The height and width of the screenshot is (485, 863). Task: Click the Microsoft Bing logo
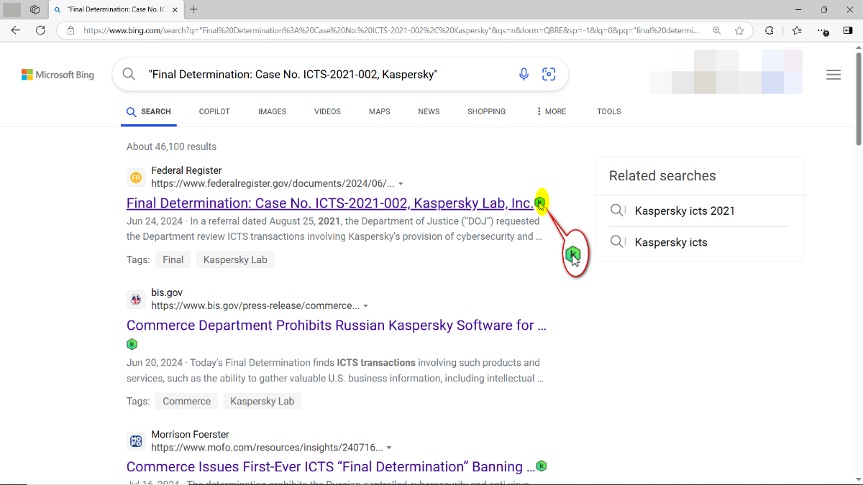58,75
